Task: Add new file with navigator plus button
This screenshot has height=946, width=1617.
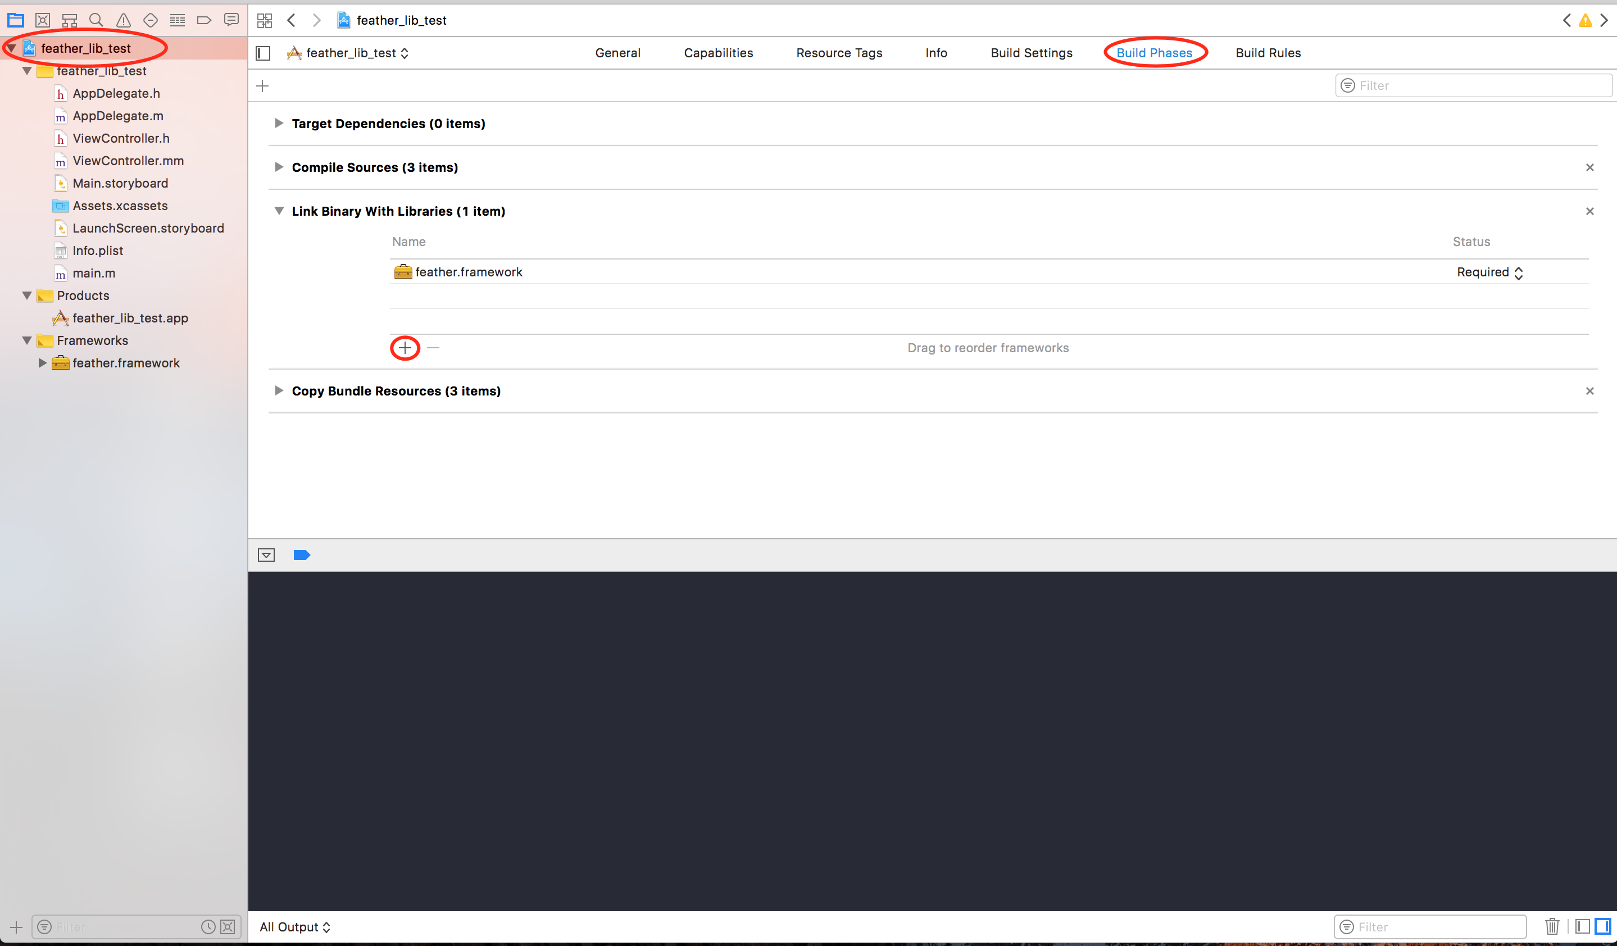Action: pos(16,927)
